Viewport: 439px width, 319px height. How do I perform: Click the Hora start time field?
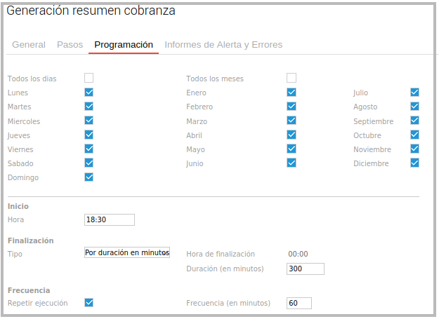109,219
